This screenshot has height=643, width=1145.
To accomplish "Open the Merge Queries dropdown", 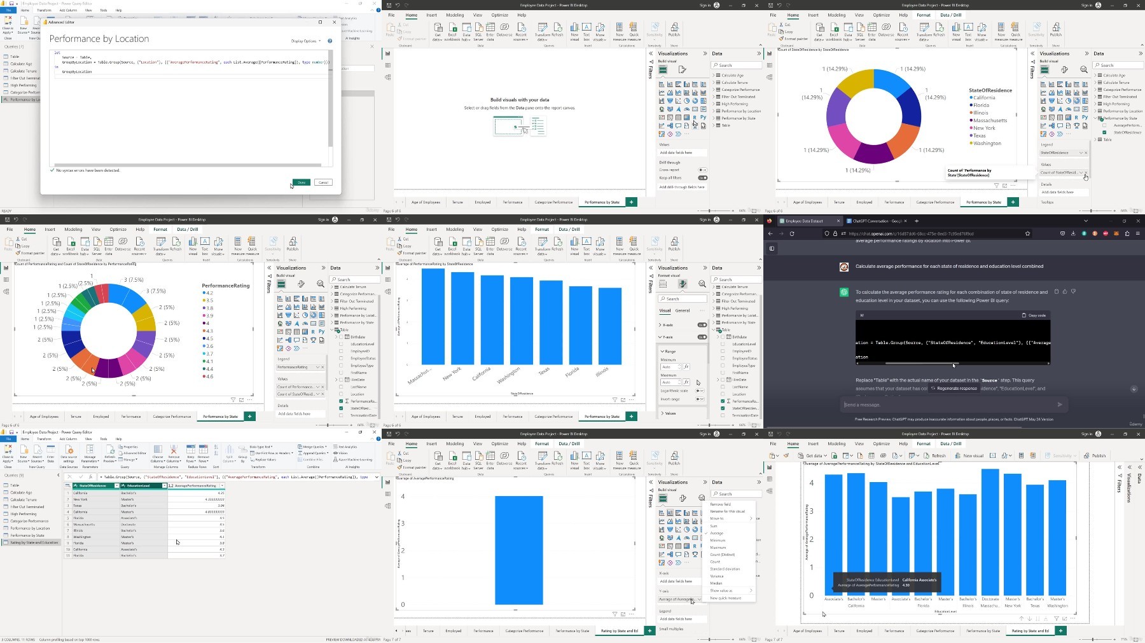I will click(x=311, y=446).
